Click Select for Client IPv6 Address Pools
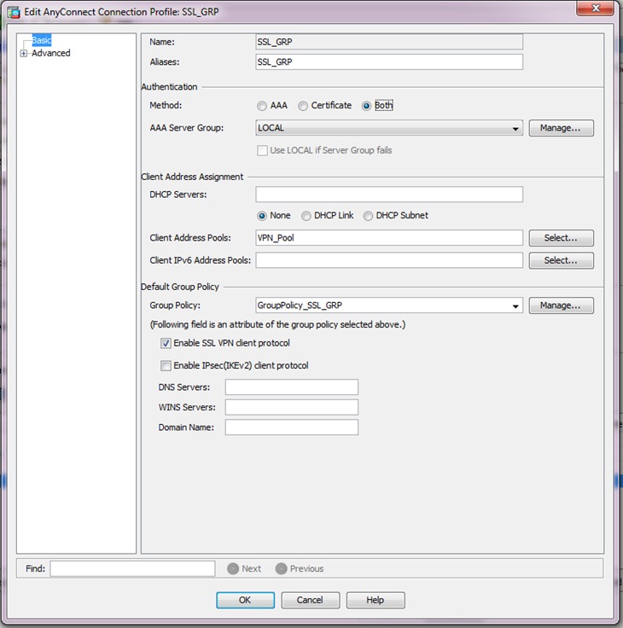The width and height of the screenshot is (623, 628). coord(561,260)
